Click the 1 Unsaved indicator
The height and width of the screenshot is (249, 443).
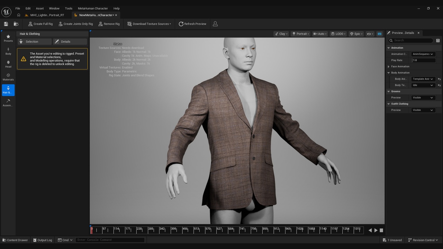coord(392,240)
